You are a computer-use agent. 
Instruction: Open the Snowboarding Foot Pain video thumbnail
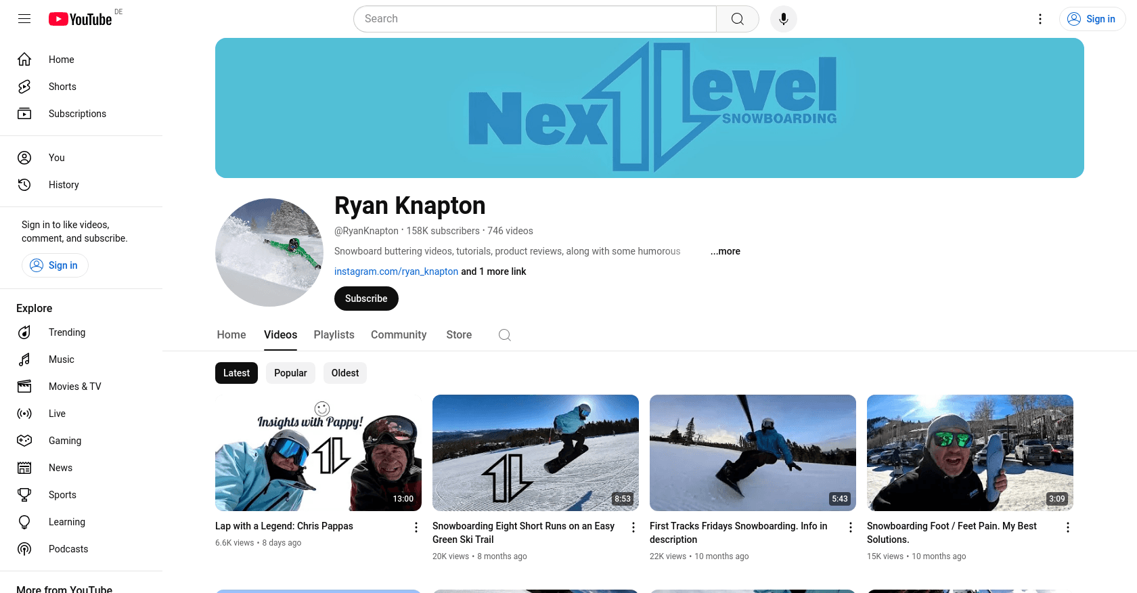970,453
